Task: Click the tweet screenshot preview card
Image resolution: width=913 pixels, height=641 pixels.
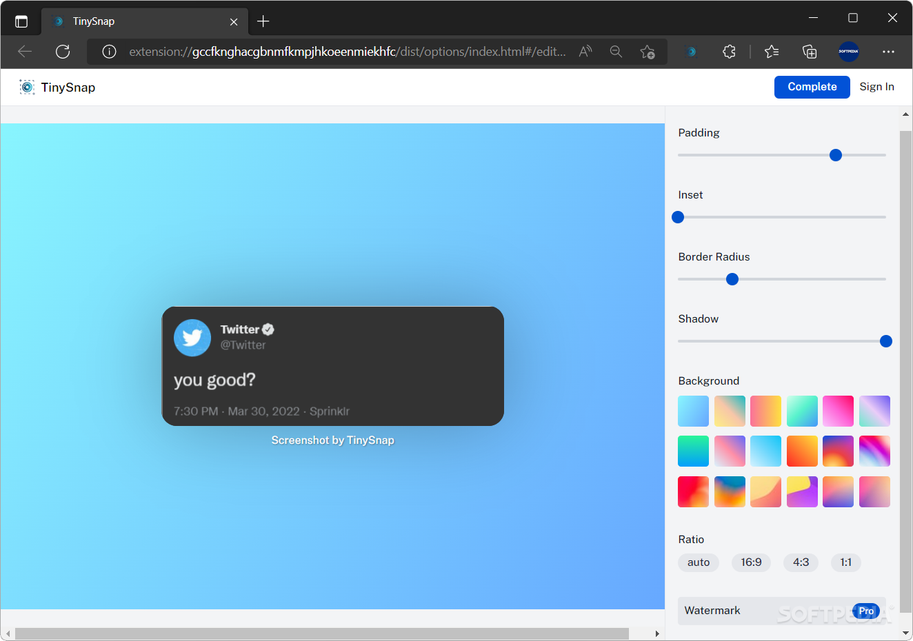Action: (333, 366)
